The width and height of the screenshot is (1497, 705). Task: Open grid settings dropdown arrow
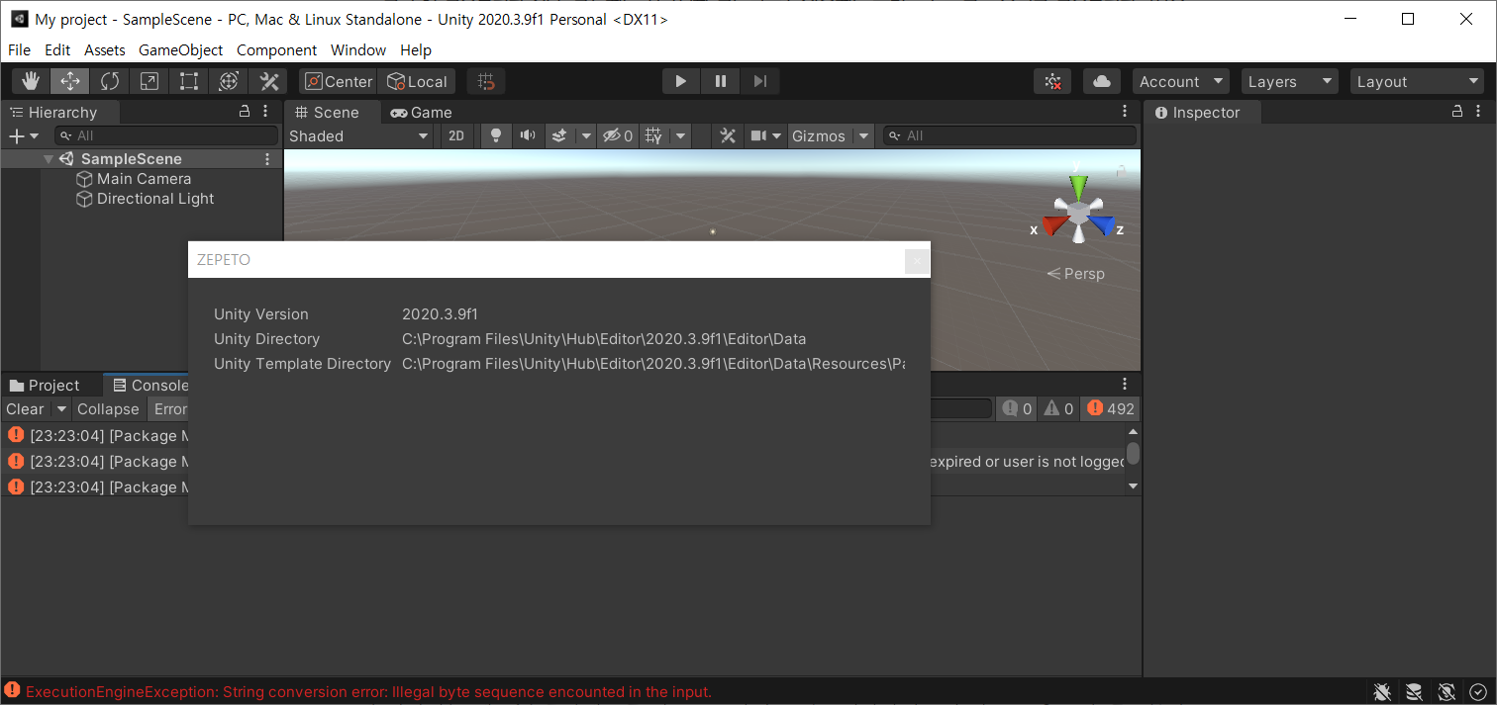click(x=681, y=135)
